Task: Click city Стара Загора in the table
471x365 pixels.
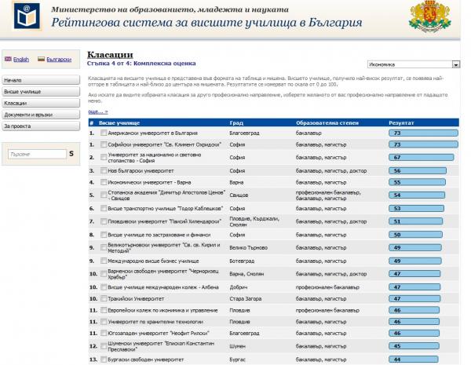Action: click(246, 298)
